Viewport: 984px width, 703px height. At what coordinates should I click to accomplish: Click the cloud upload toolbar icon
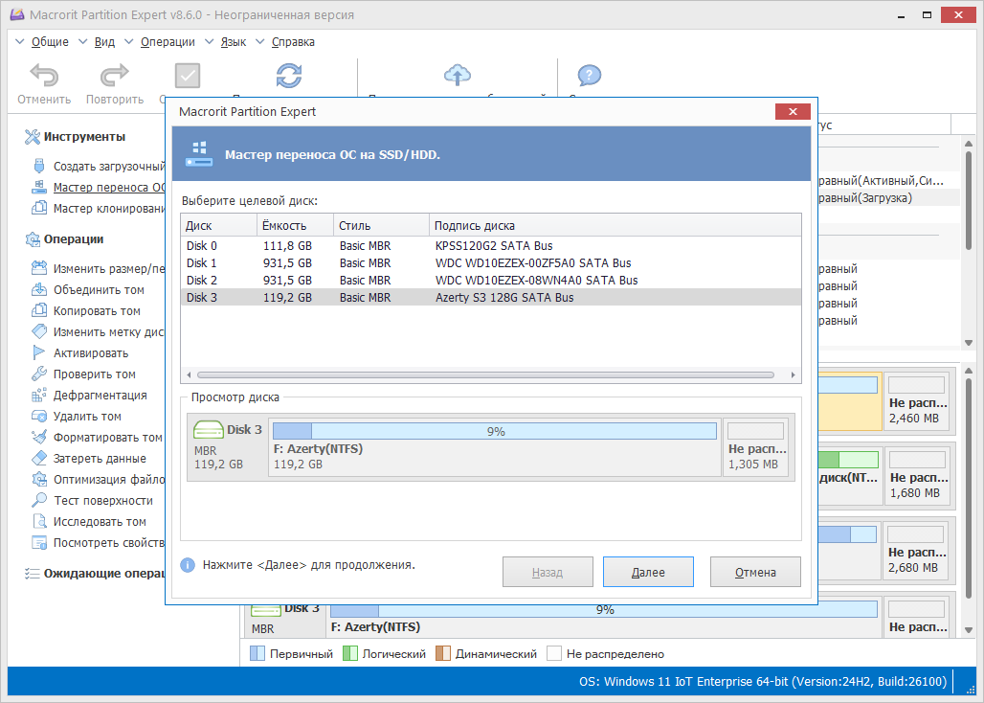click(x=458, y=76)
